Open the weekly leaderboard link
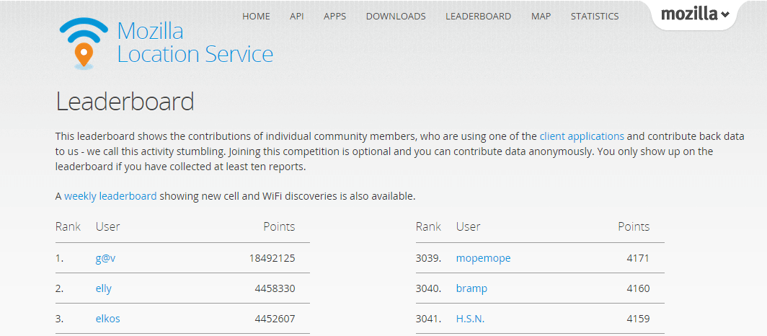Viewport: 767px width, 336px height. (x=110, y=196)
